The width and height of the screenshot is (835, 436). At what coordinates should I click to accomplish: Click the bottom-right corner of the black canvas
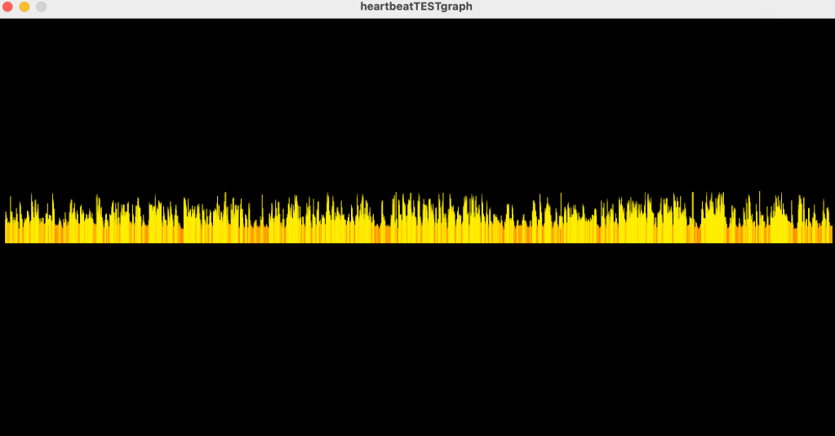[x=831, y=432]
